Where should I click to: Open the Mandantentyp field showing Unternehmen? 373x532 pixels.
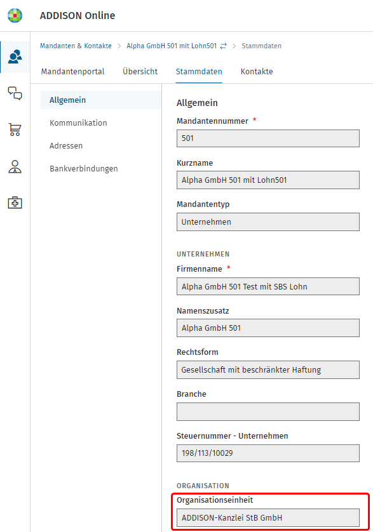[268, 222]
